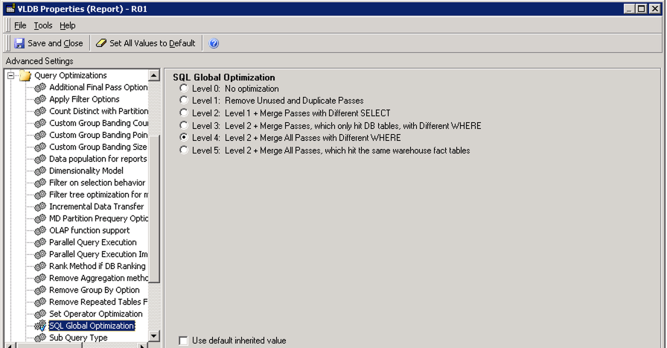Select Level 1: Remove Unused and Duplicate Passes
Viewport: 667px width, 348px height.
click(183, 100)
